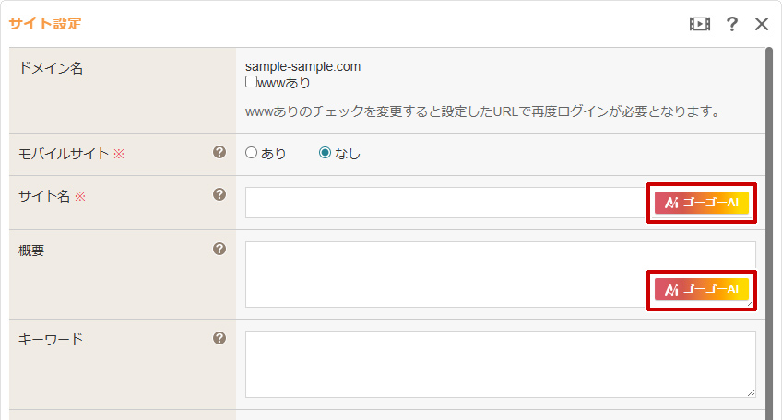Click the sample-sample.com domain text
The image size is (782, 420).
tap(302, 66)
